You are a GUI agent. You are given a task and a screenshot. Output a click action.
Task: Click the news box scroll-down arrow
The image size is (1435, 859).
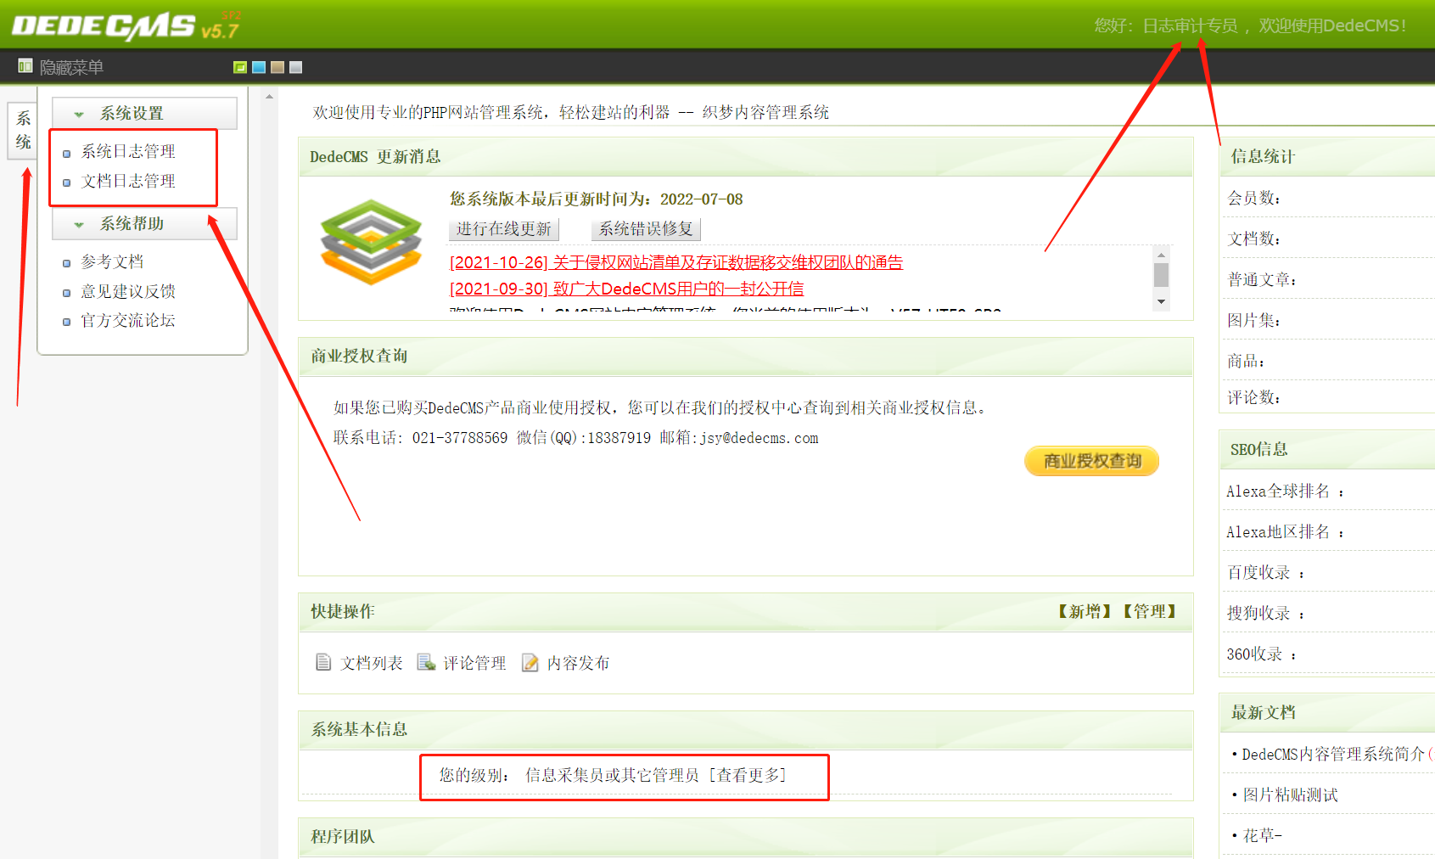(x=1161, y=302)
